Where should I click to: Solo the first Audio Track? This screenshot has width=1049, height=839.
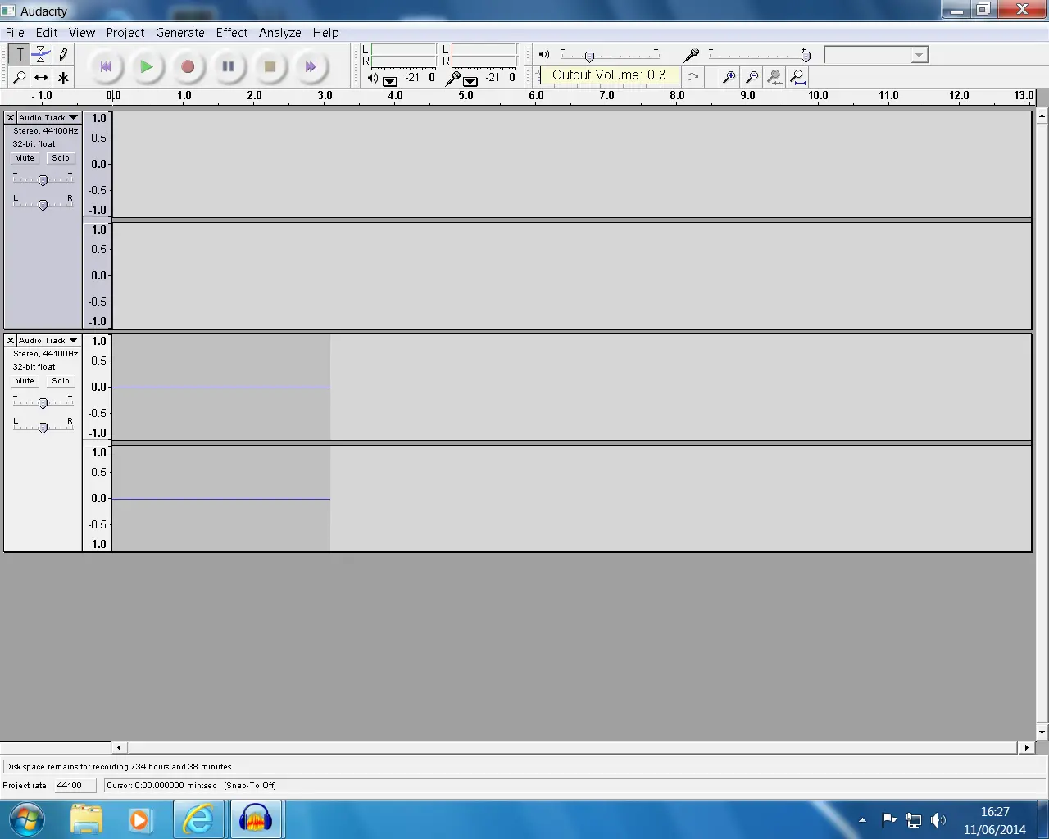pos(61,158)
